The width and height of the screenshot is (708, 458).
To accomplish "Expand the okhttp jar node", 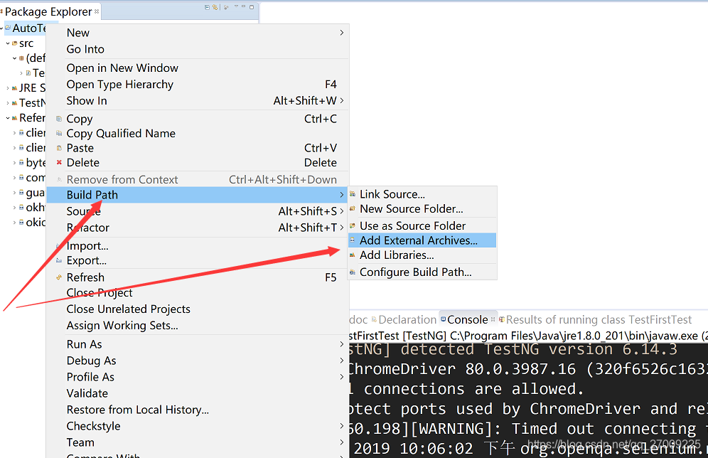I will pos(14,208).
